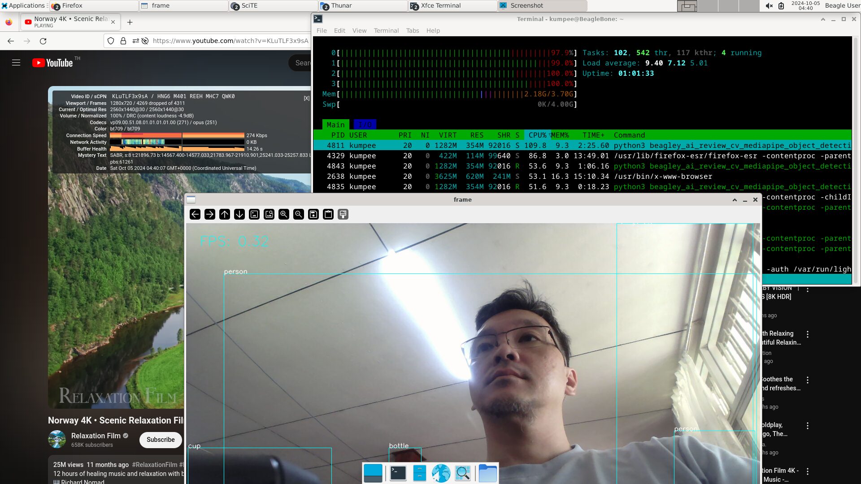
Task: Zoom out using frame toolbar magnifier minus
Action: (x=299, y=214)
